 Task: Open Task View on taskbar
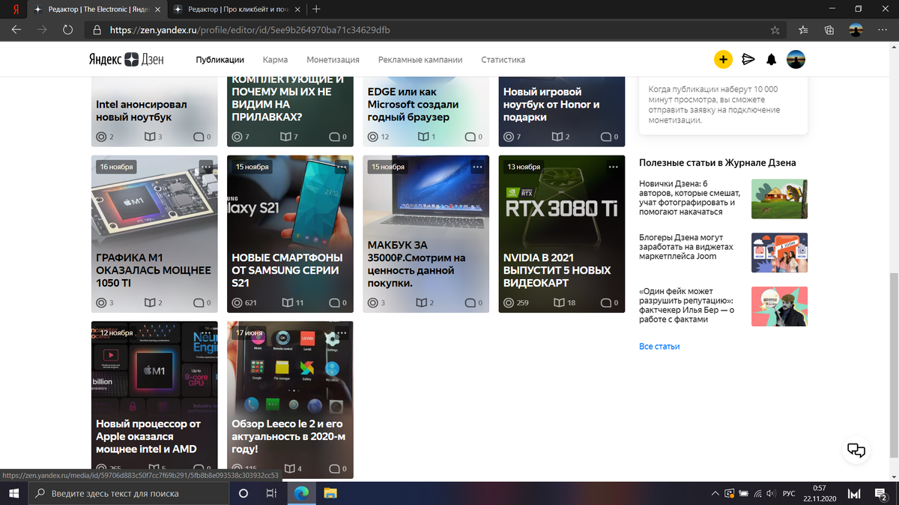(271, 494)
